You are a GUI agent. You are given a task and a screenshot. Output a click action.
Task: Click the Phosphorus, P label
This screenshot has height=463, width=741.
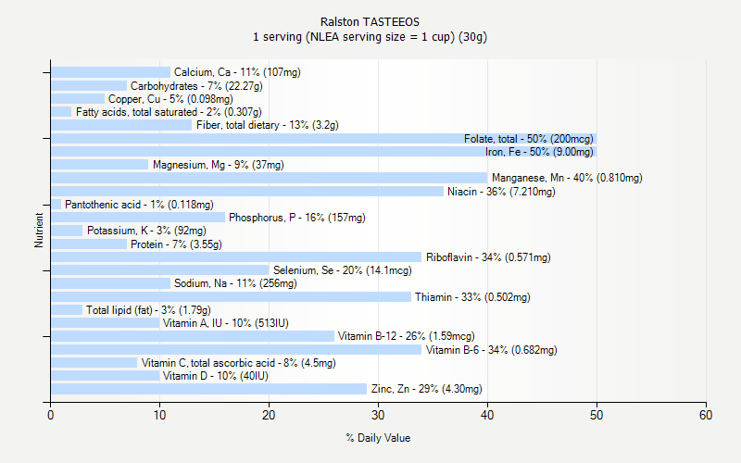(x=296, y=218)
